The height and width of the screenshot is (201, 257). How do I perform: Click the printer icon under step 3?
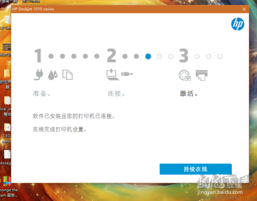coord(201,75)
